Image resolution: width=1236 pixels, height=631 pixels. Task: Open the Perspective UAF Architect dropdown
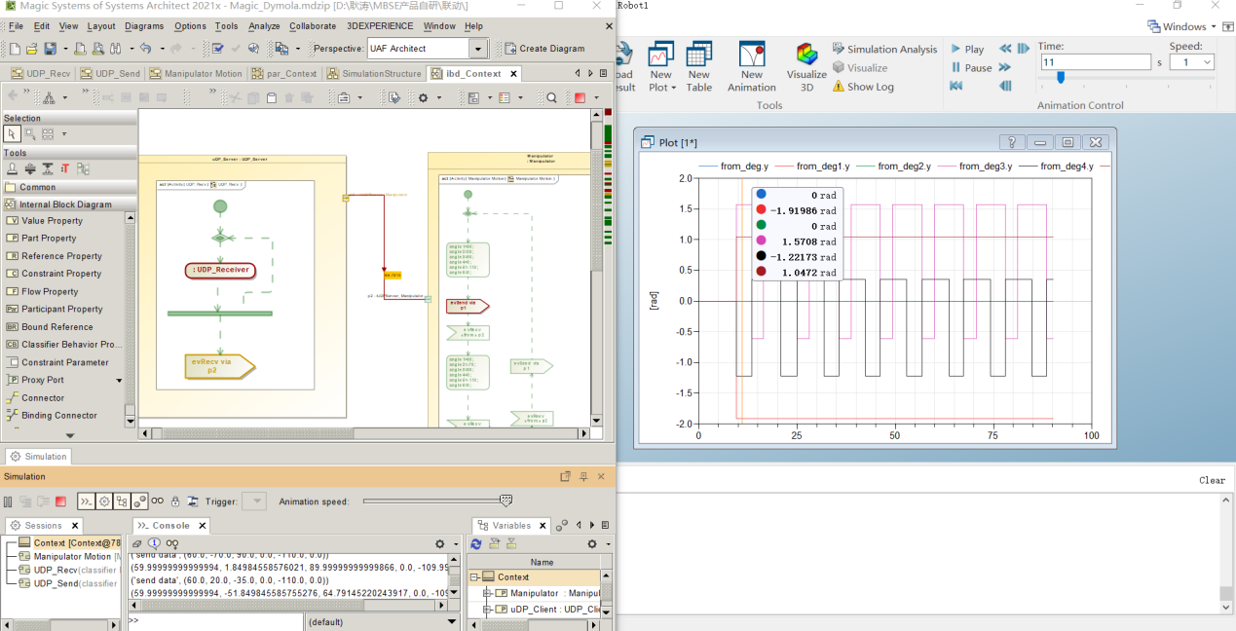pos(477,49)
